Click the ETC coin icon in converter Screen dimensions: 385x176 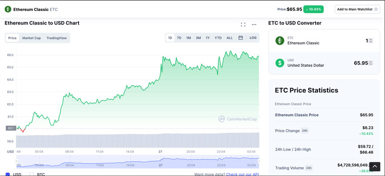click(280, 40)
